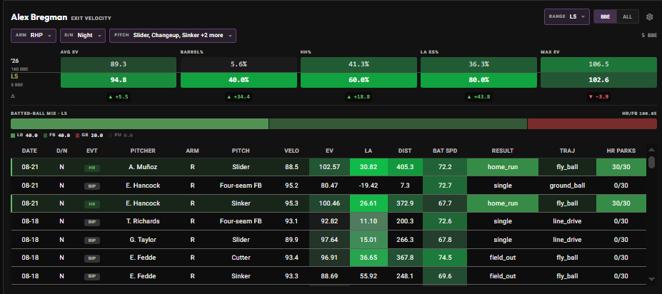The image size is (662, 294).
Task: Click BIP badge on the T. Richards row
Action: [x=91, y=222]
